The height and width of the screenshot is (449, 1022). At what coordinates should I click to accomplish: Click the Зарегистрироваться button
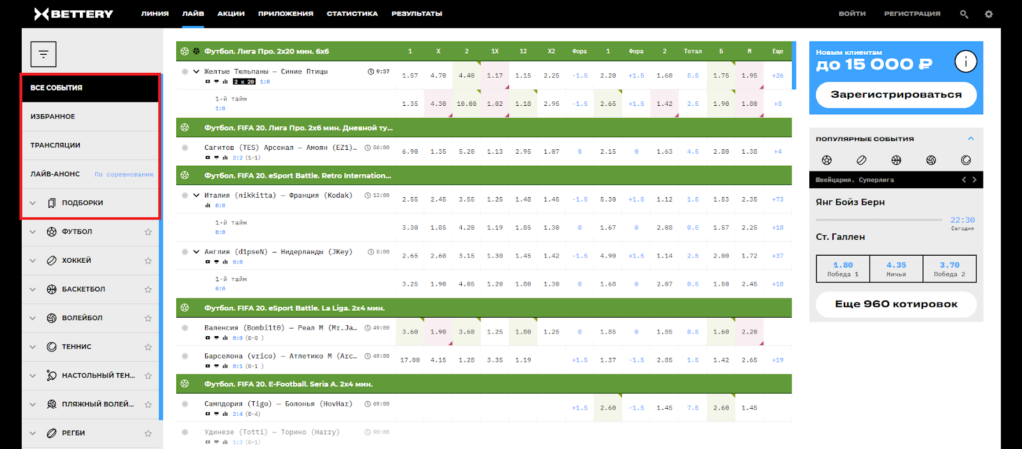[896, 94]
